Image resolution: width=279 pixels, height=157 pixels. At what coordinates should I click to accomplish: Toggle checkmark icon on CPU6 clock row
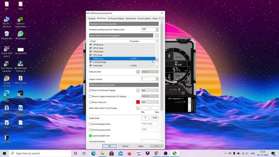(91, 44)
